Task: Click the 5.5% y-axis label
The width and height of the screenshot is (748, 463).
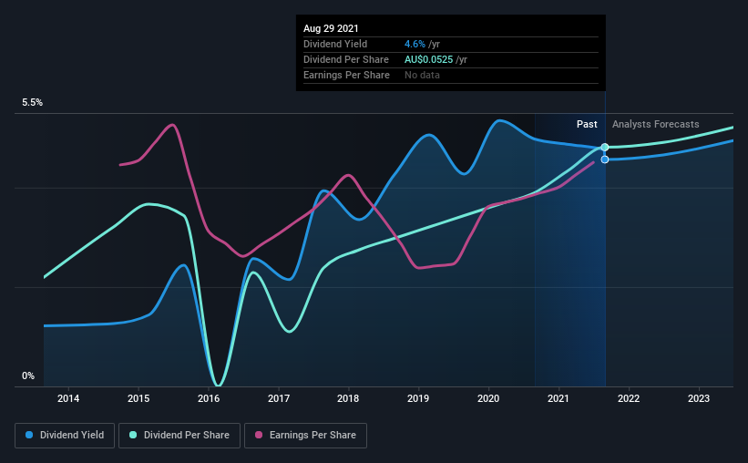Action: click(x=32, y=103)
